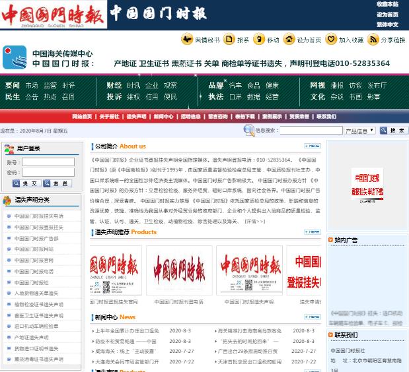Open 中国国门时报广告部 category link
The width and height of the screenshot is (409, 372).
[36, 239]
